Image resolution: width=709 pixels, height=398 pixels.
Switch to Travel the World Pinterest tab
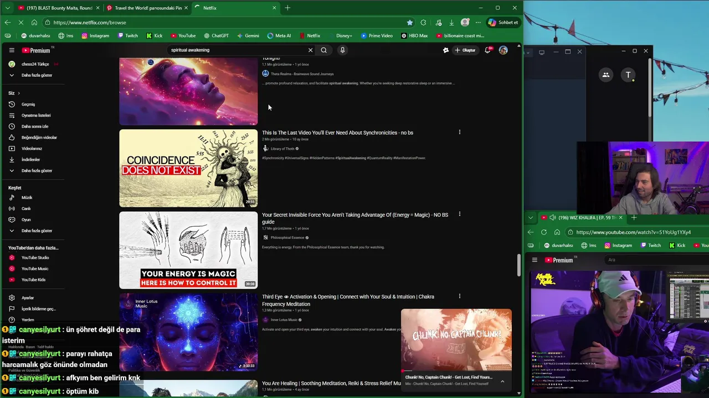pyautogui.click(x=147, y=8)
